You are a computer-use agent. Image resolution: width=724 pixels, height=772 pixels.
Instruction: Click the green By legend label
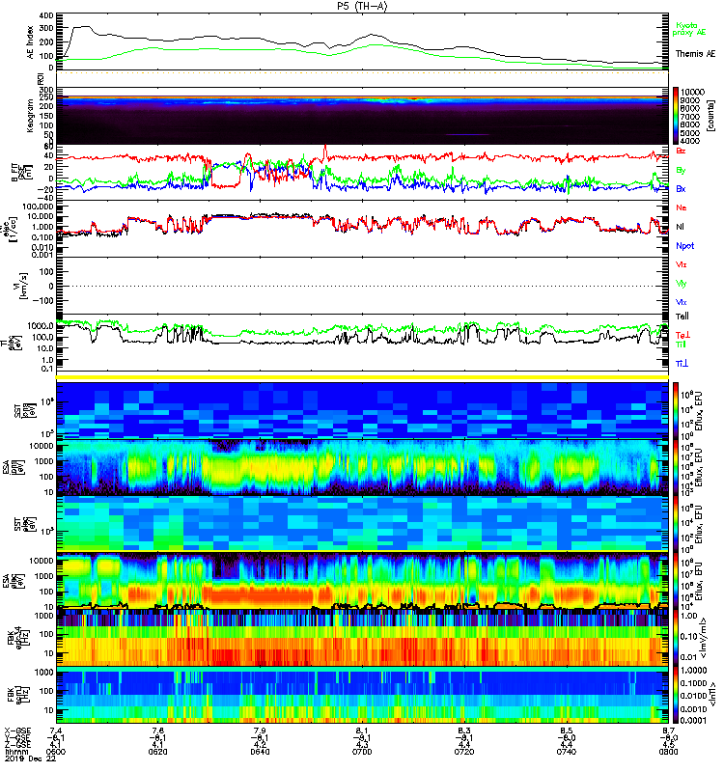coord(681,171)
